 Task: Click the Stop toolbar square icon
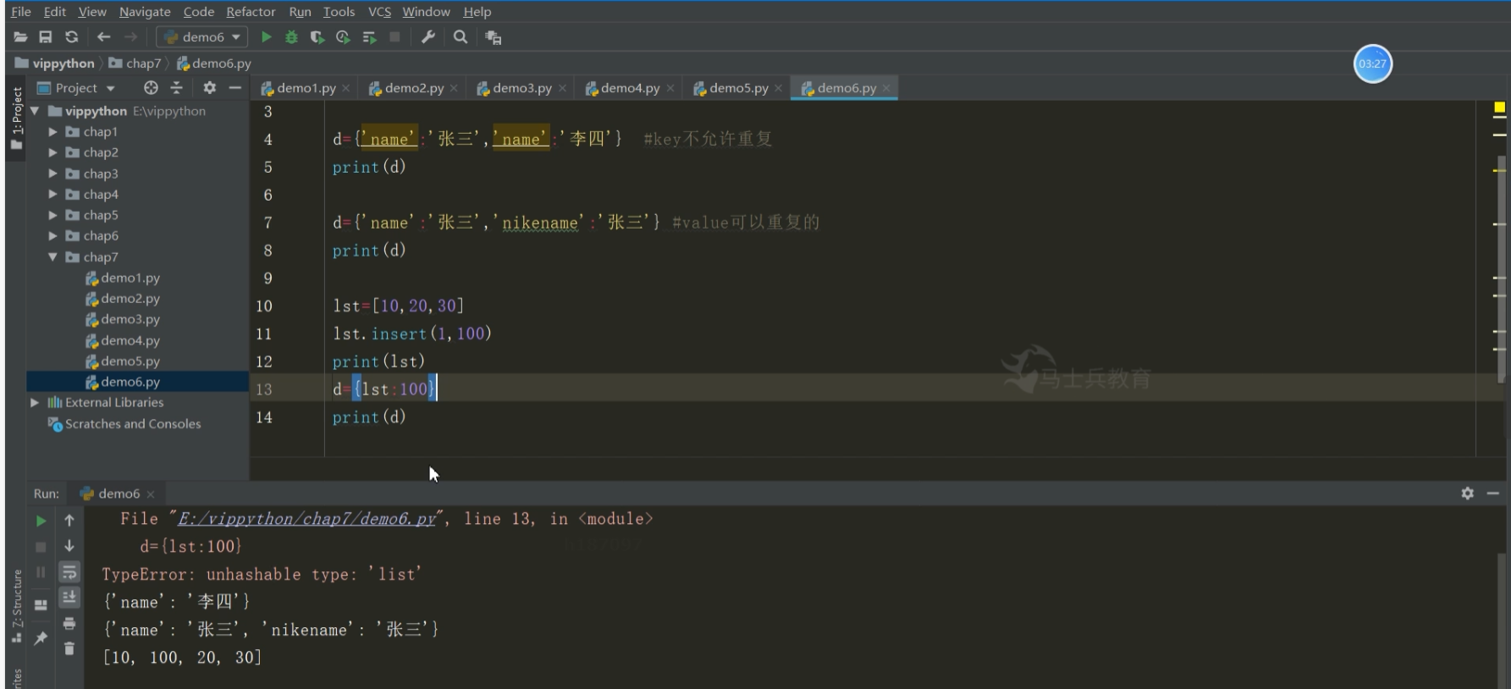coord(394,37)
